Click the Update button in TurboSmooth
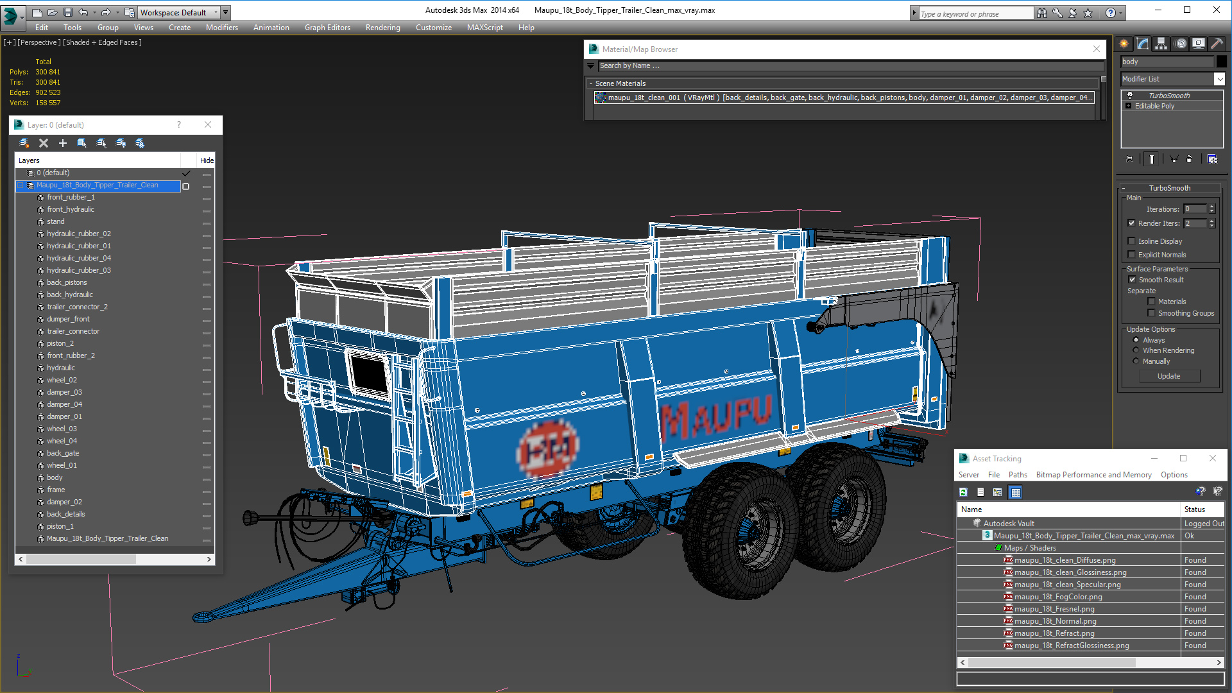The height and width of the screenshot is (693, 1232). 1169,376
